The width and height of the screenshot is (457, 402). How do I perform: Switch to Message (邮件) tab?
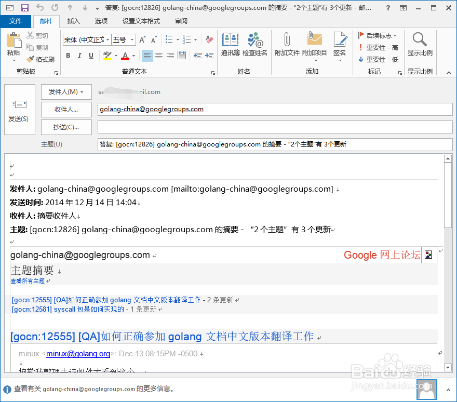[x=46, y=21]
